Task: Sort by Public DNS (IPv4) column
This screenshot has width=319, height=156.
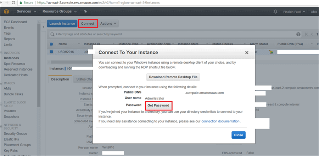Action: coord(290,44)
